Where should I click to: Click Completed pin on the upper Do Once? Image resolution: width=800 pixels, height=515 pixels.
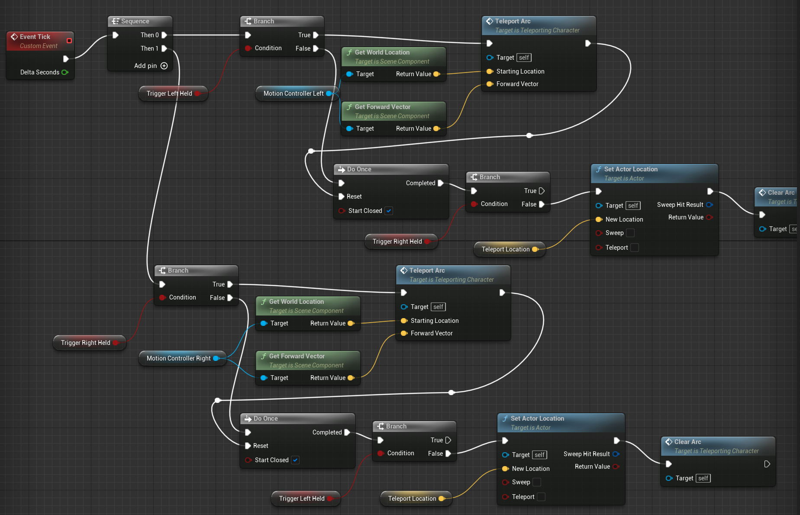(x=440, y=183)
